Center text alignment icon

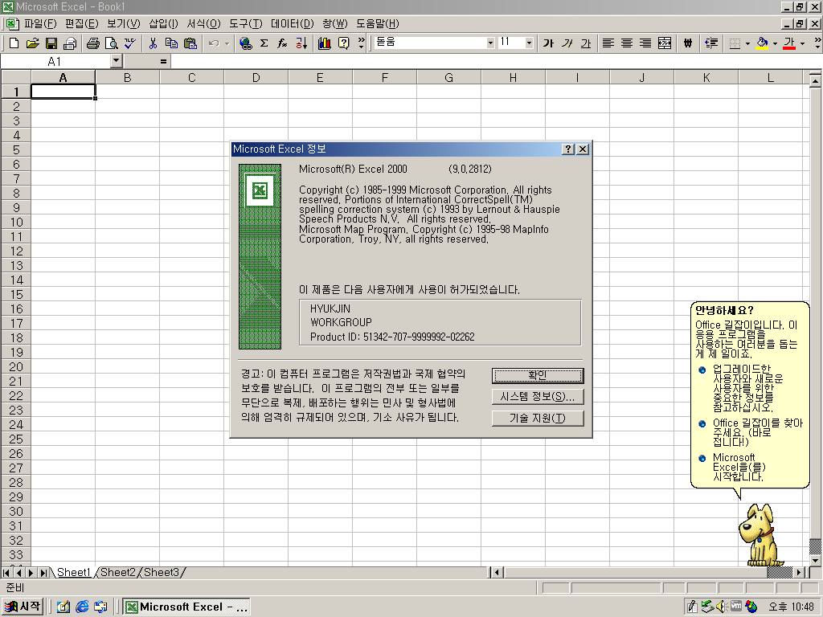click(x=627, y=43)
